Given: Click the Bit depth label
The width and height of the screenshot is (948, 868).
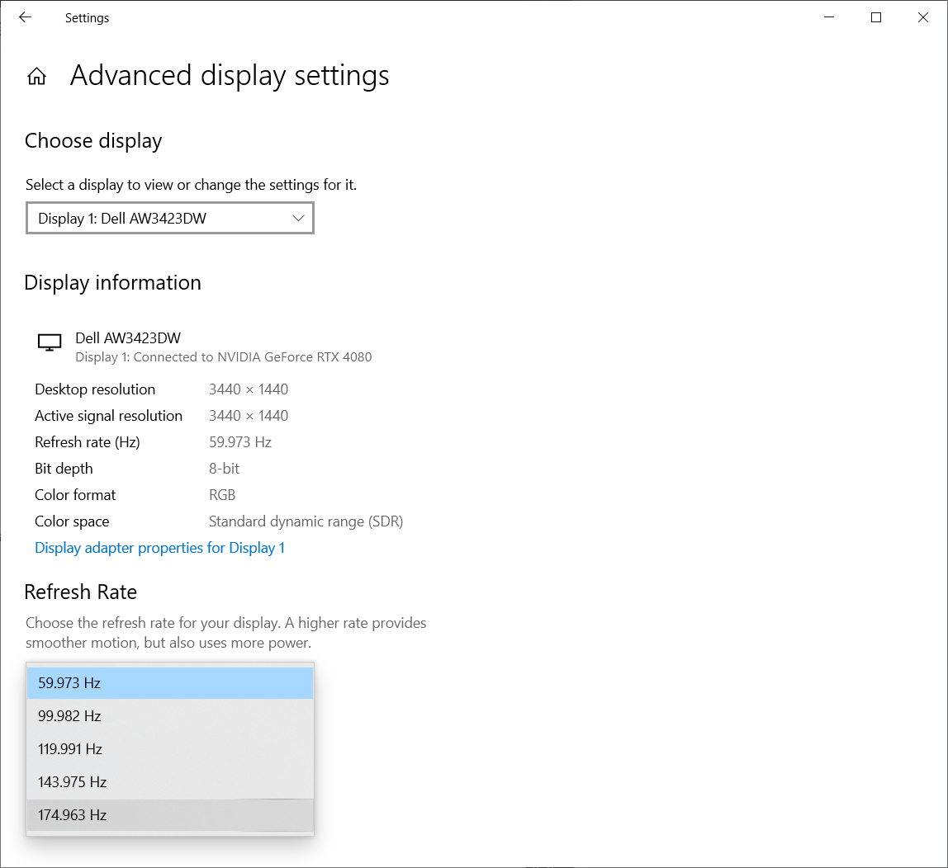Looking at the screenshot, I should 64,469.
